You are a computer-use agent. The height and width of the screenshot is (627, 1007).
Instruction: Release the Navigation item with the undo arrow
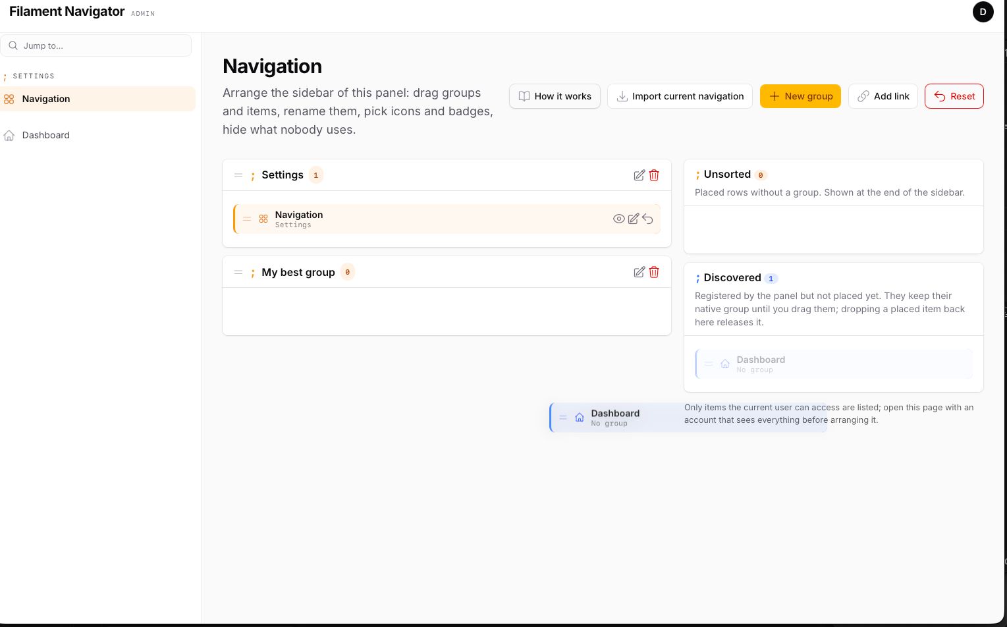pyautogui.click(x=647, y=219)
